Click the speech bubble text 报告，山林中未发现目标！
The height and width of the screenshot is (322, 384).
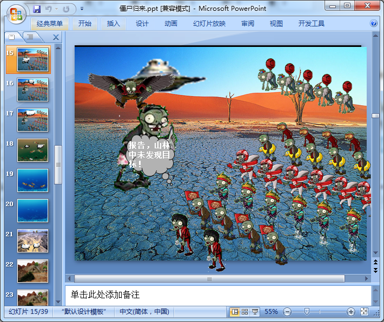click(149, 155)
